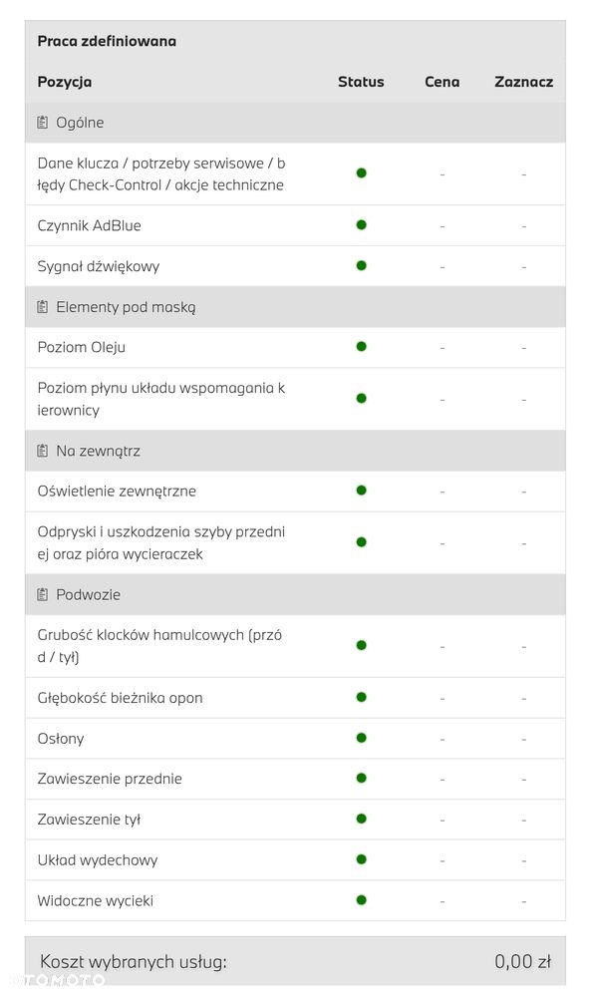
Task: Click the Koszt wybranych usług total bar
Action: (x=295, y=962)
